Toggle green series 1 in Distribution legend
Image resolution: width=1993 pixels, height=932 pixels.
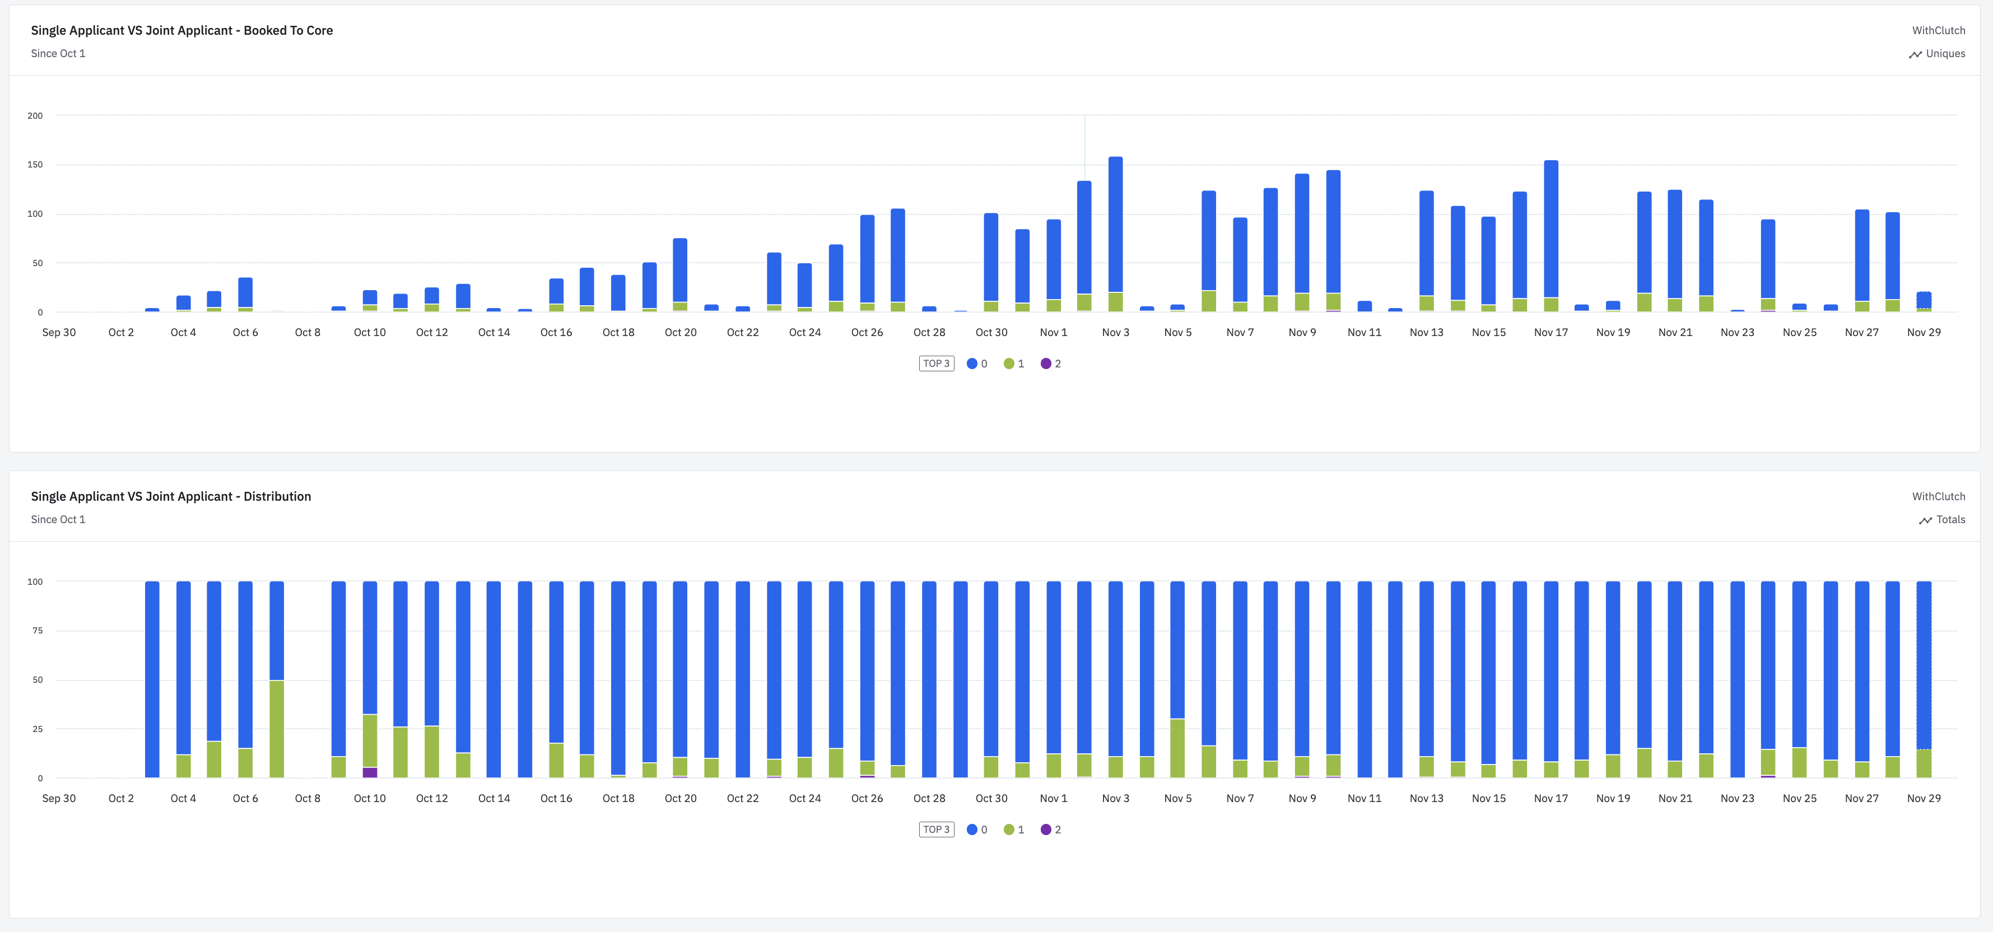pyautogui.click(x=1013, y=829)
